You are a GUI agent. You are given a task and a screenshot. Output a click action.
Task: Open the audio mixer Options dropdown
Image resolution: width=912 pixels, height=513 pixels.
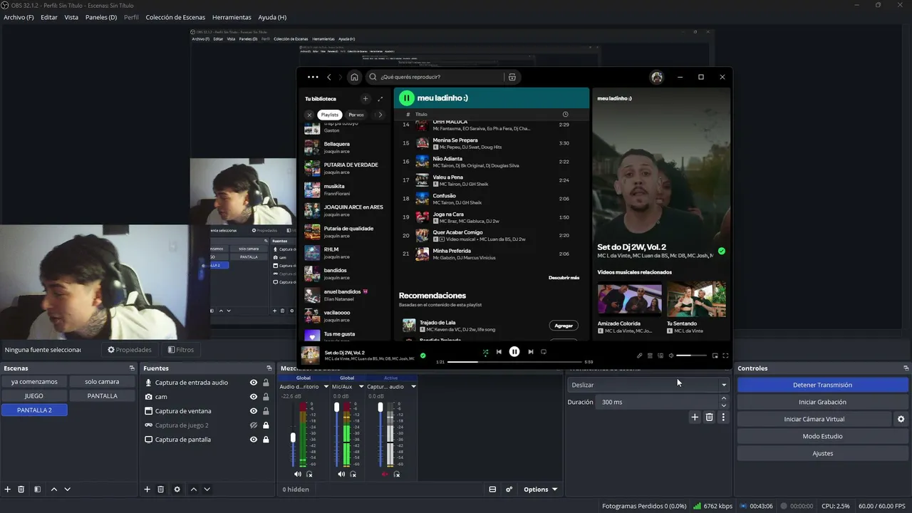[x=540, y=489]
